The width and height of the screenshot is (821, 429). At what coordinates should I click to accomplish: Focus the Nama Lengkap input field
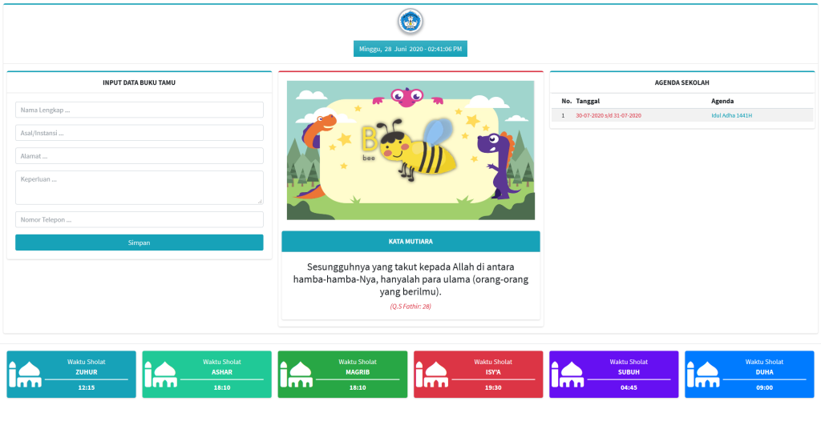pos(140,110)
